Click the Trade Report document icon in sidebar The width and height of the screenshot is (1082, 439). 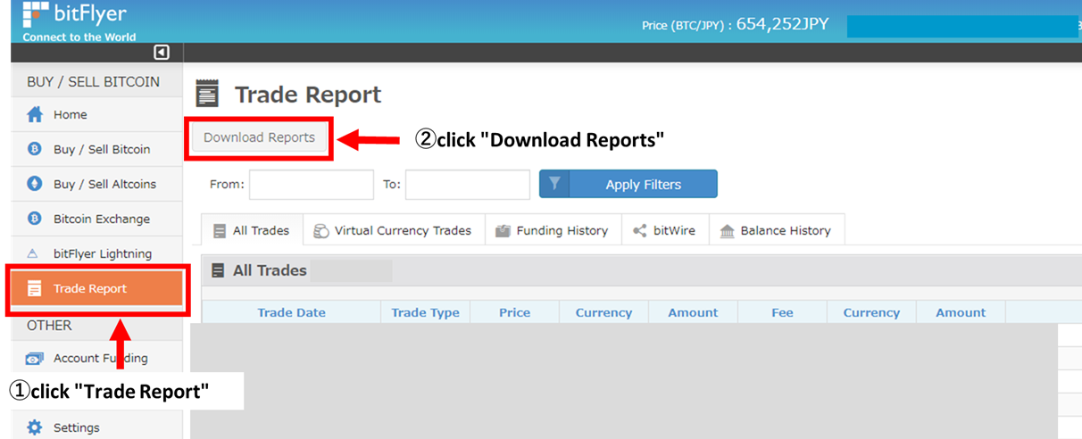point(35,288)
